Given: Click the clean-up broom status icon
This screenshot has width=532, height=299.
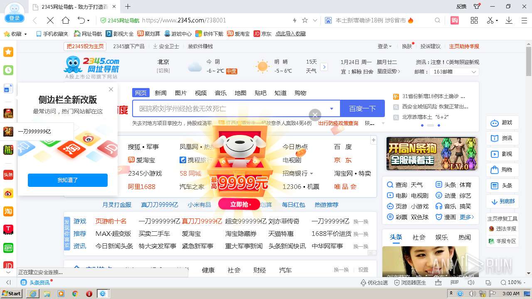Looking at the screenshot, I should pyautogui.click(x=438, y=282).
